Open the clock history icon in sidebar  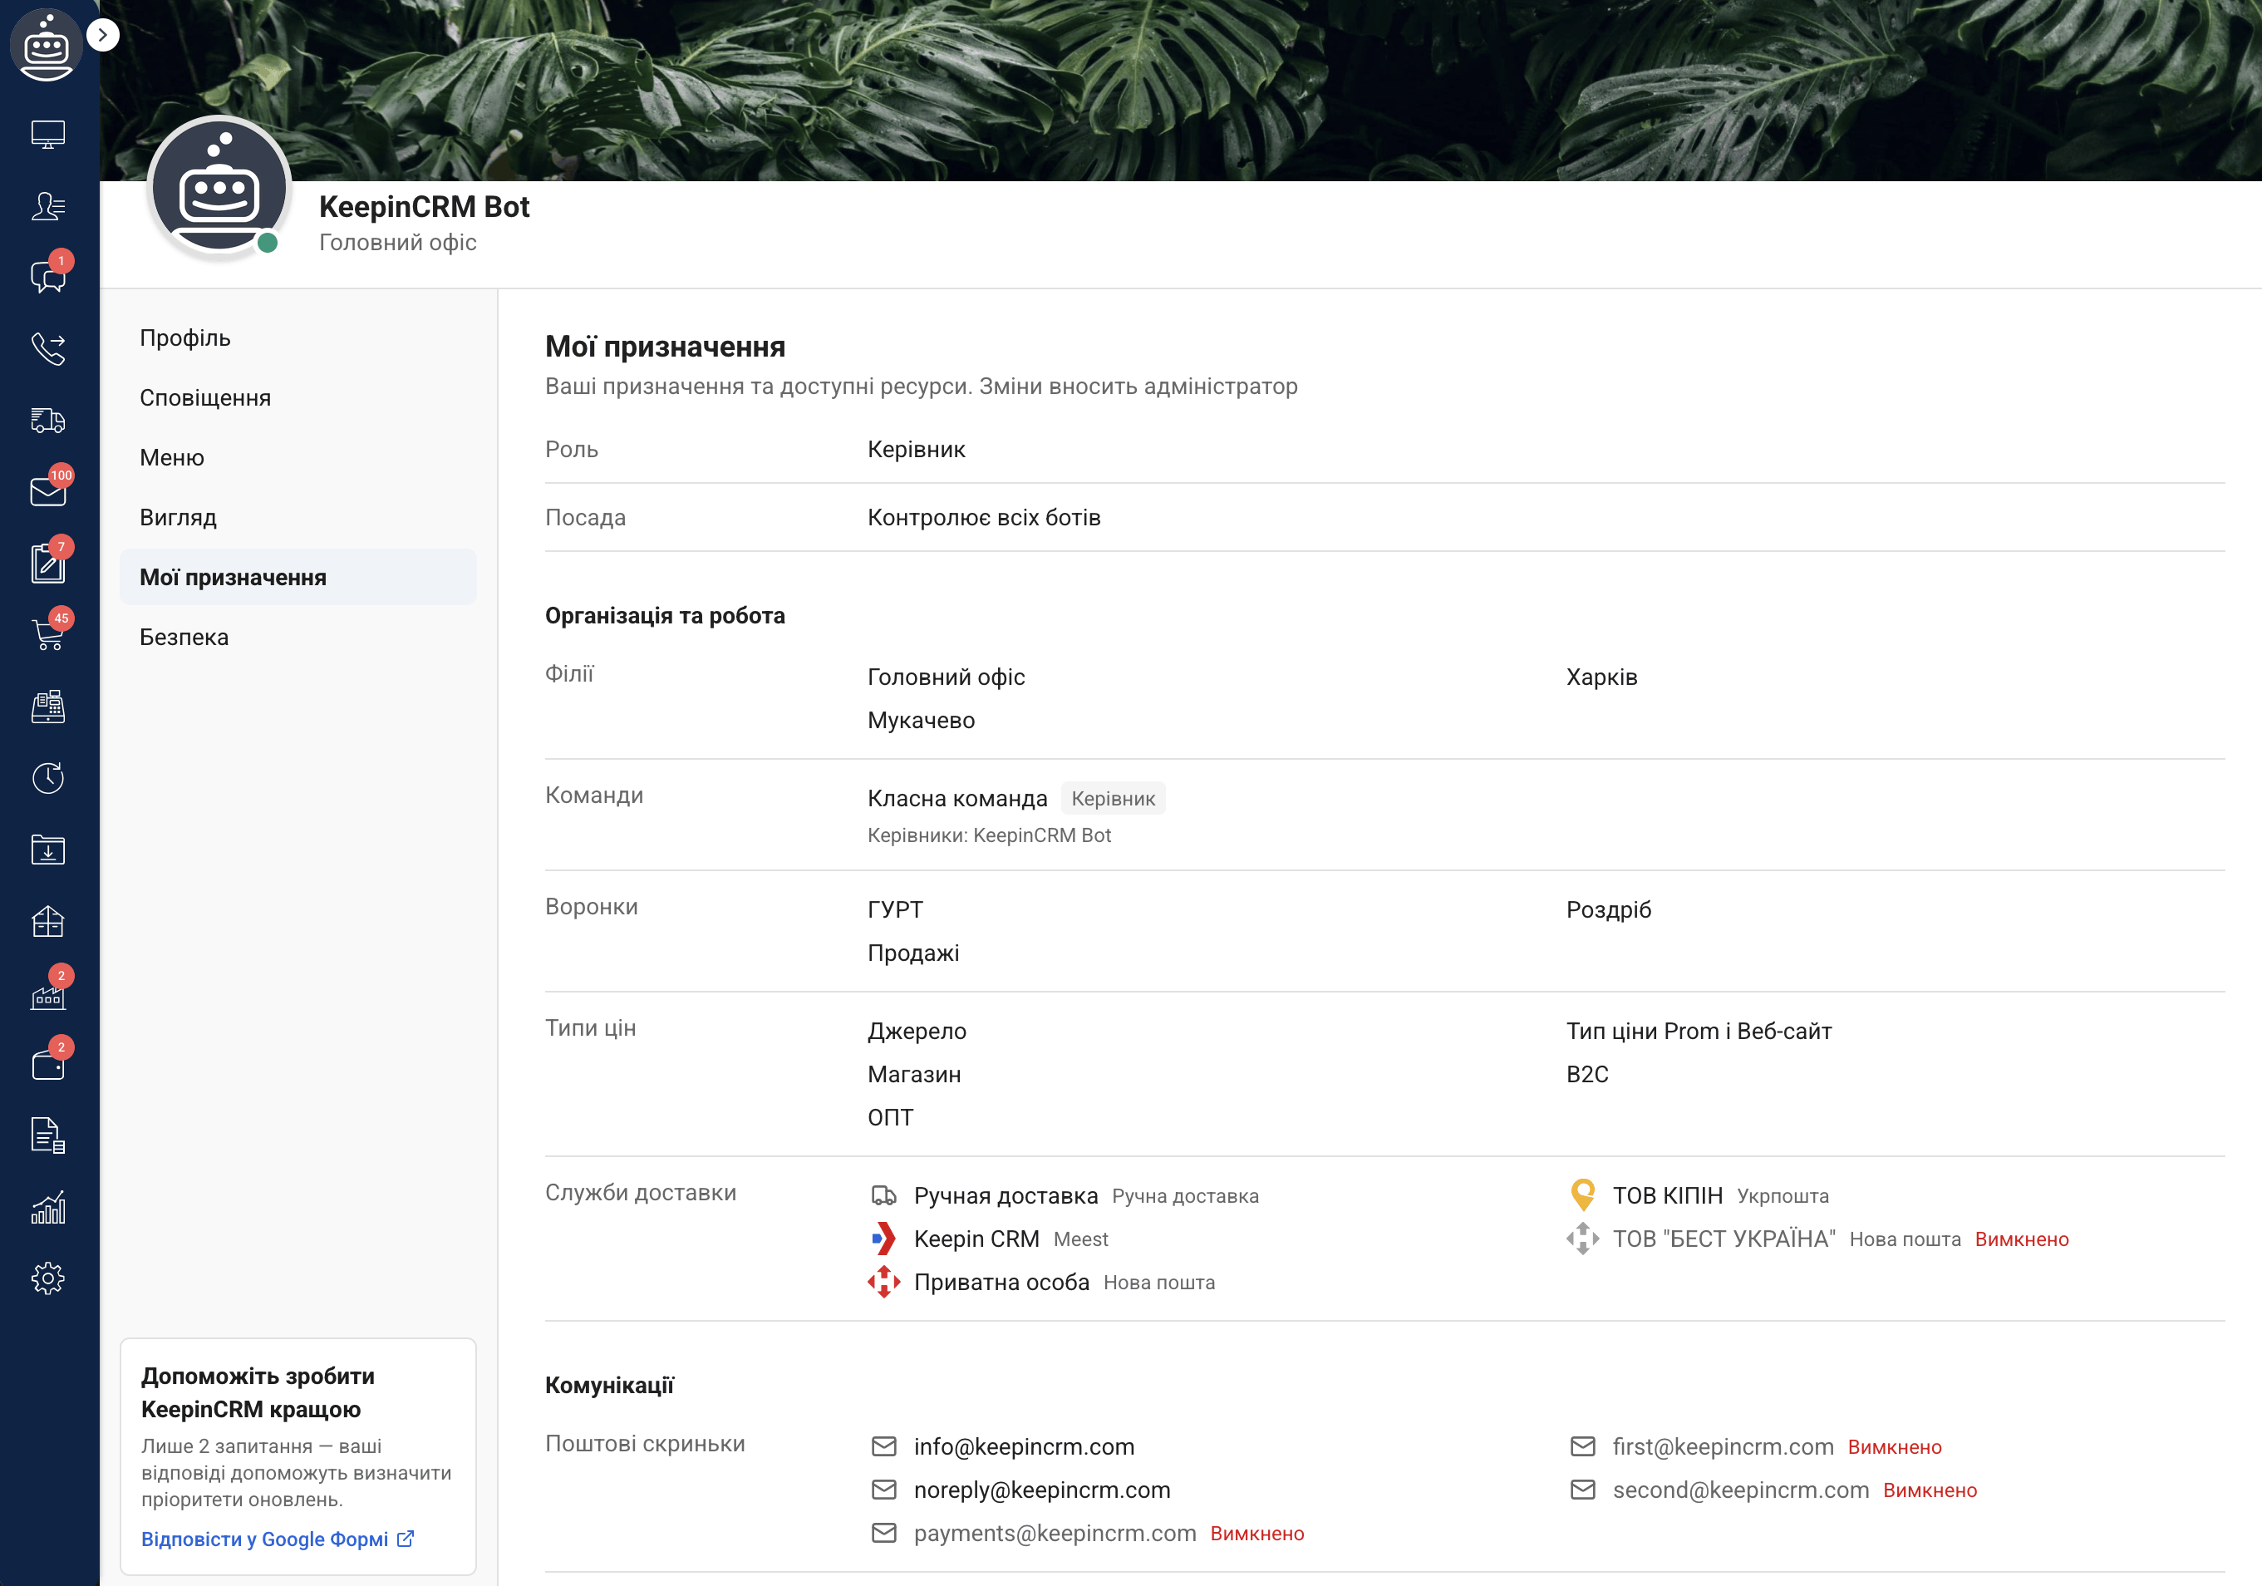[47, 778]
